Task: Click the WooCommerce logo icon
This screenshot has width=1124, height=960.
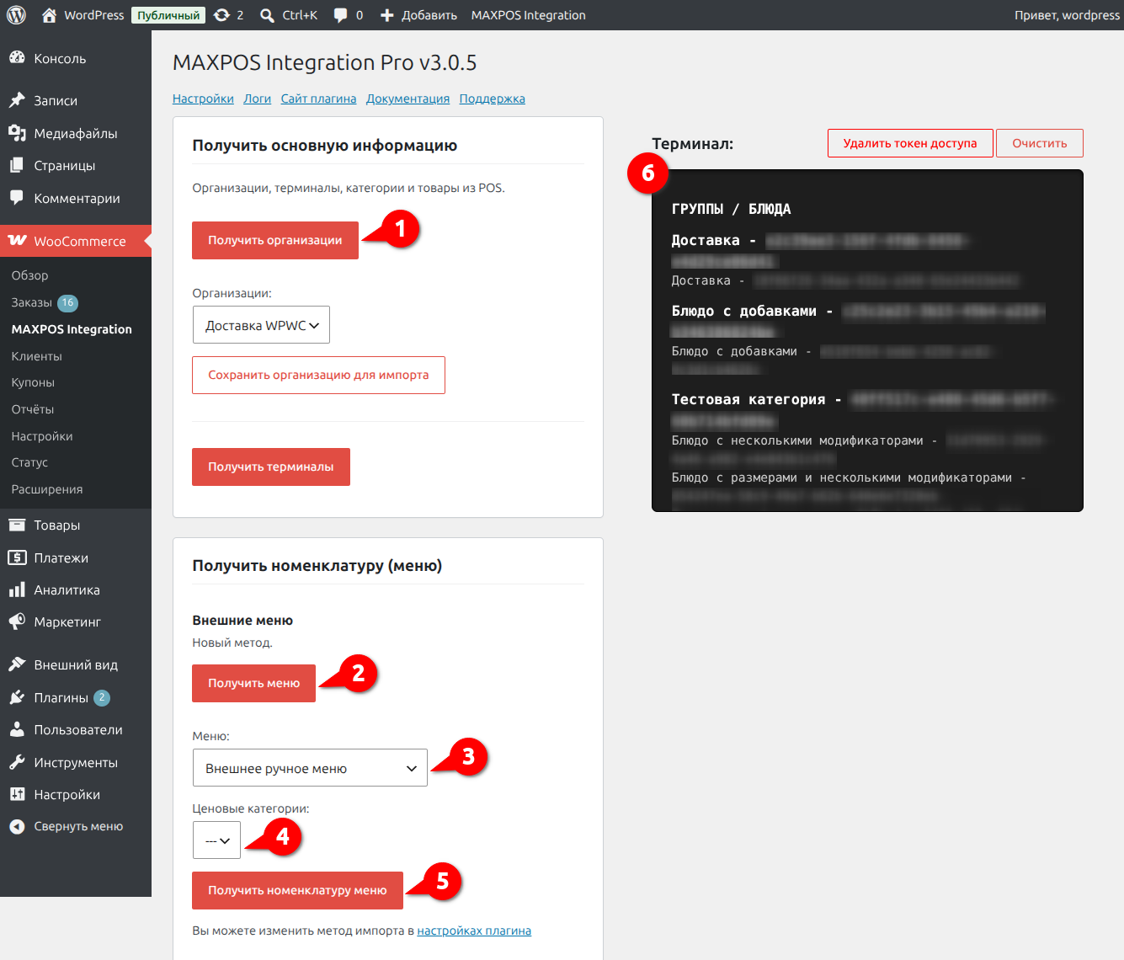Action: tap(17, 241)
